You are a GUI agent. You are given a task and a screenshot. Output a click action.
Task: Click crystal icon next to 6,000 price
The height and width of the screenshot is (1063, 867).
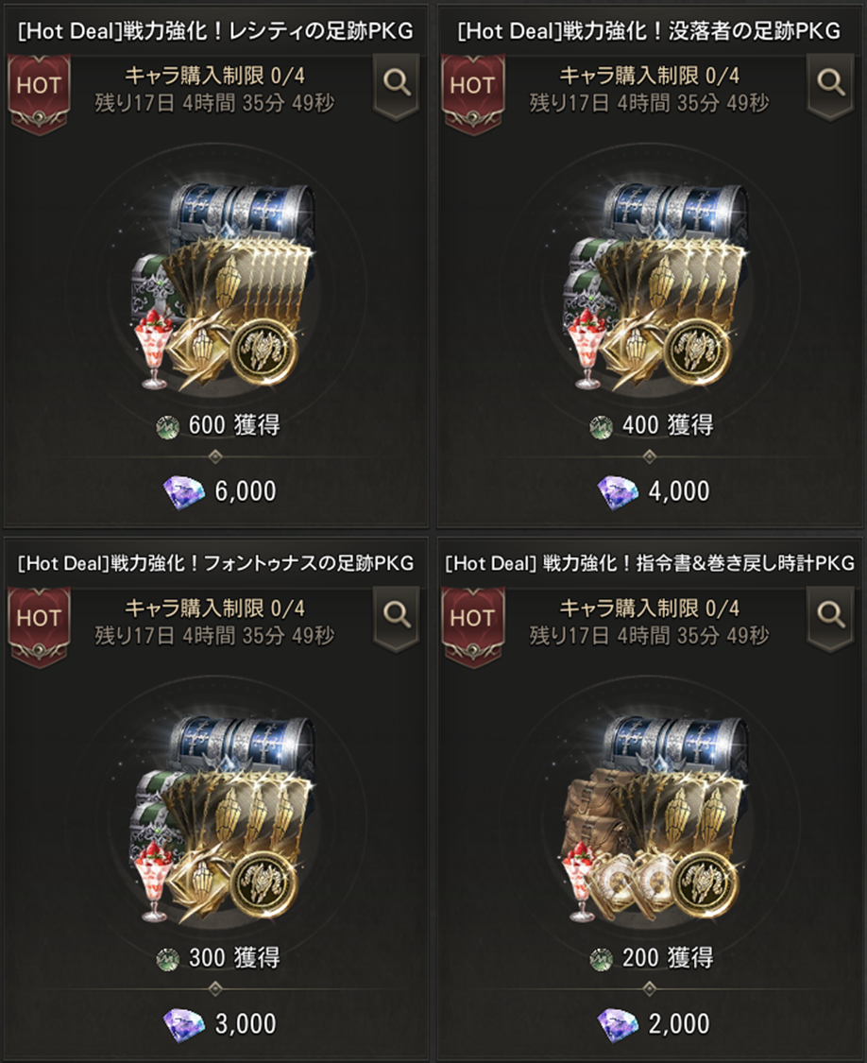185,491
